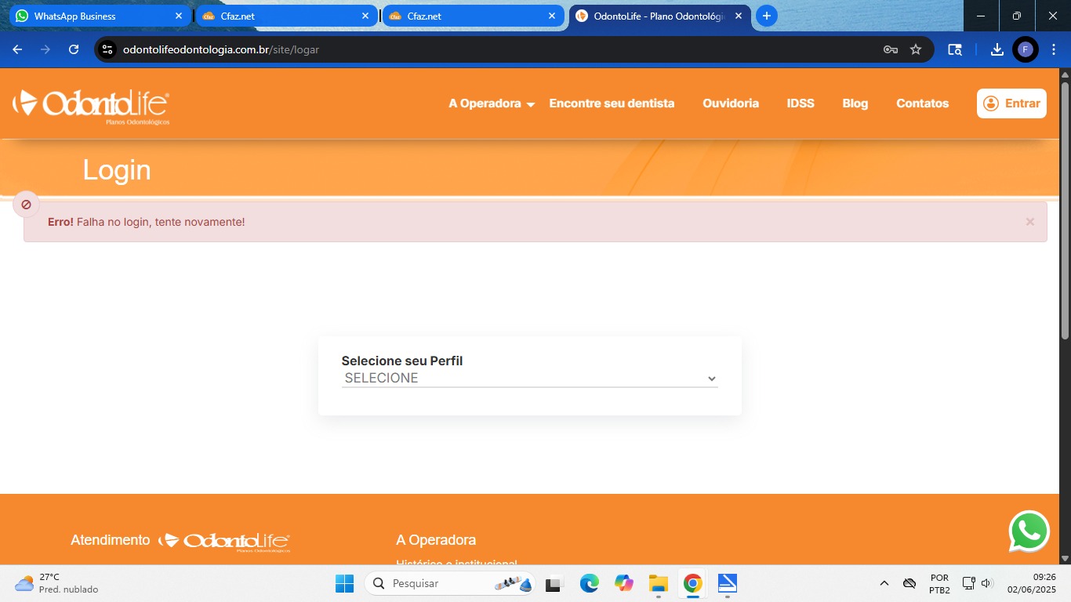The width and height of the screenshot is (1071, 602).
Task: Open the blue scanner app on the taskbar
Action: pos(728,583)
